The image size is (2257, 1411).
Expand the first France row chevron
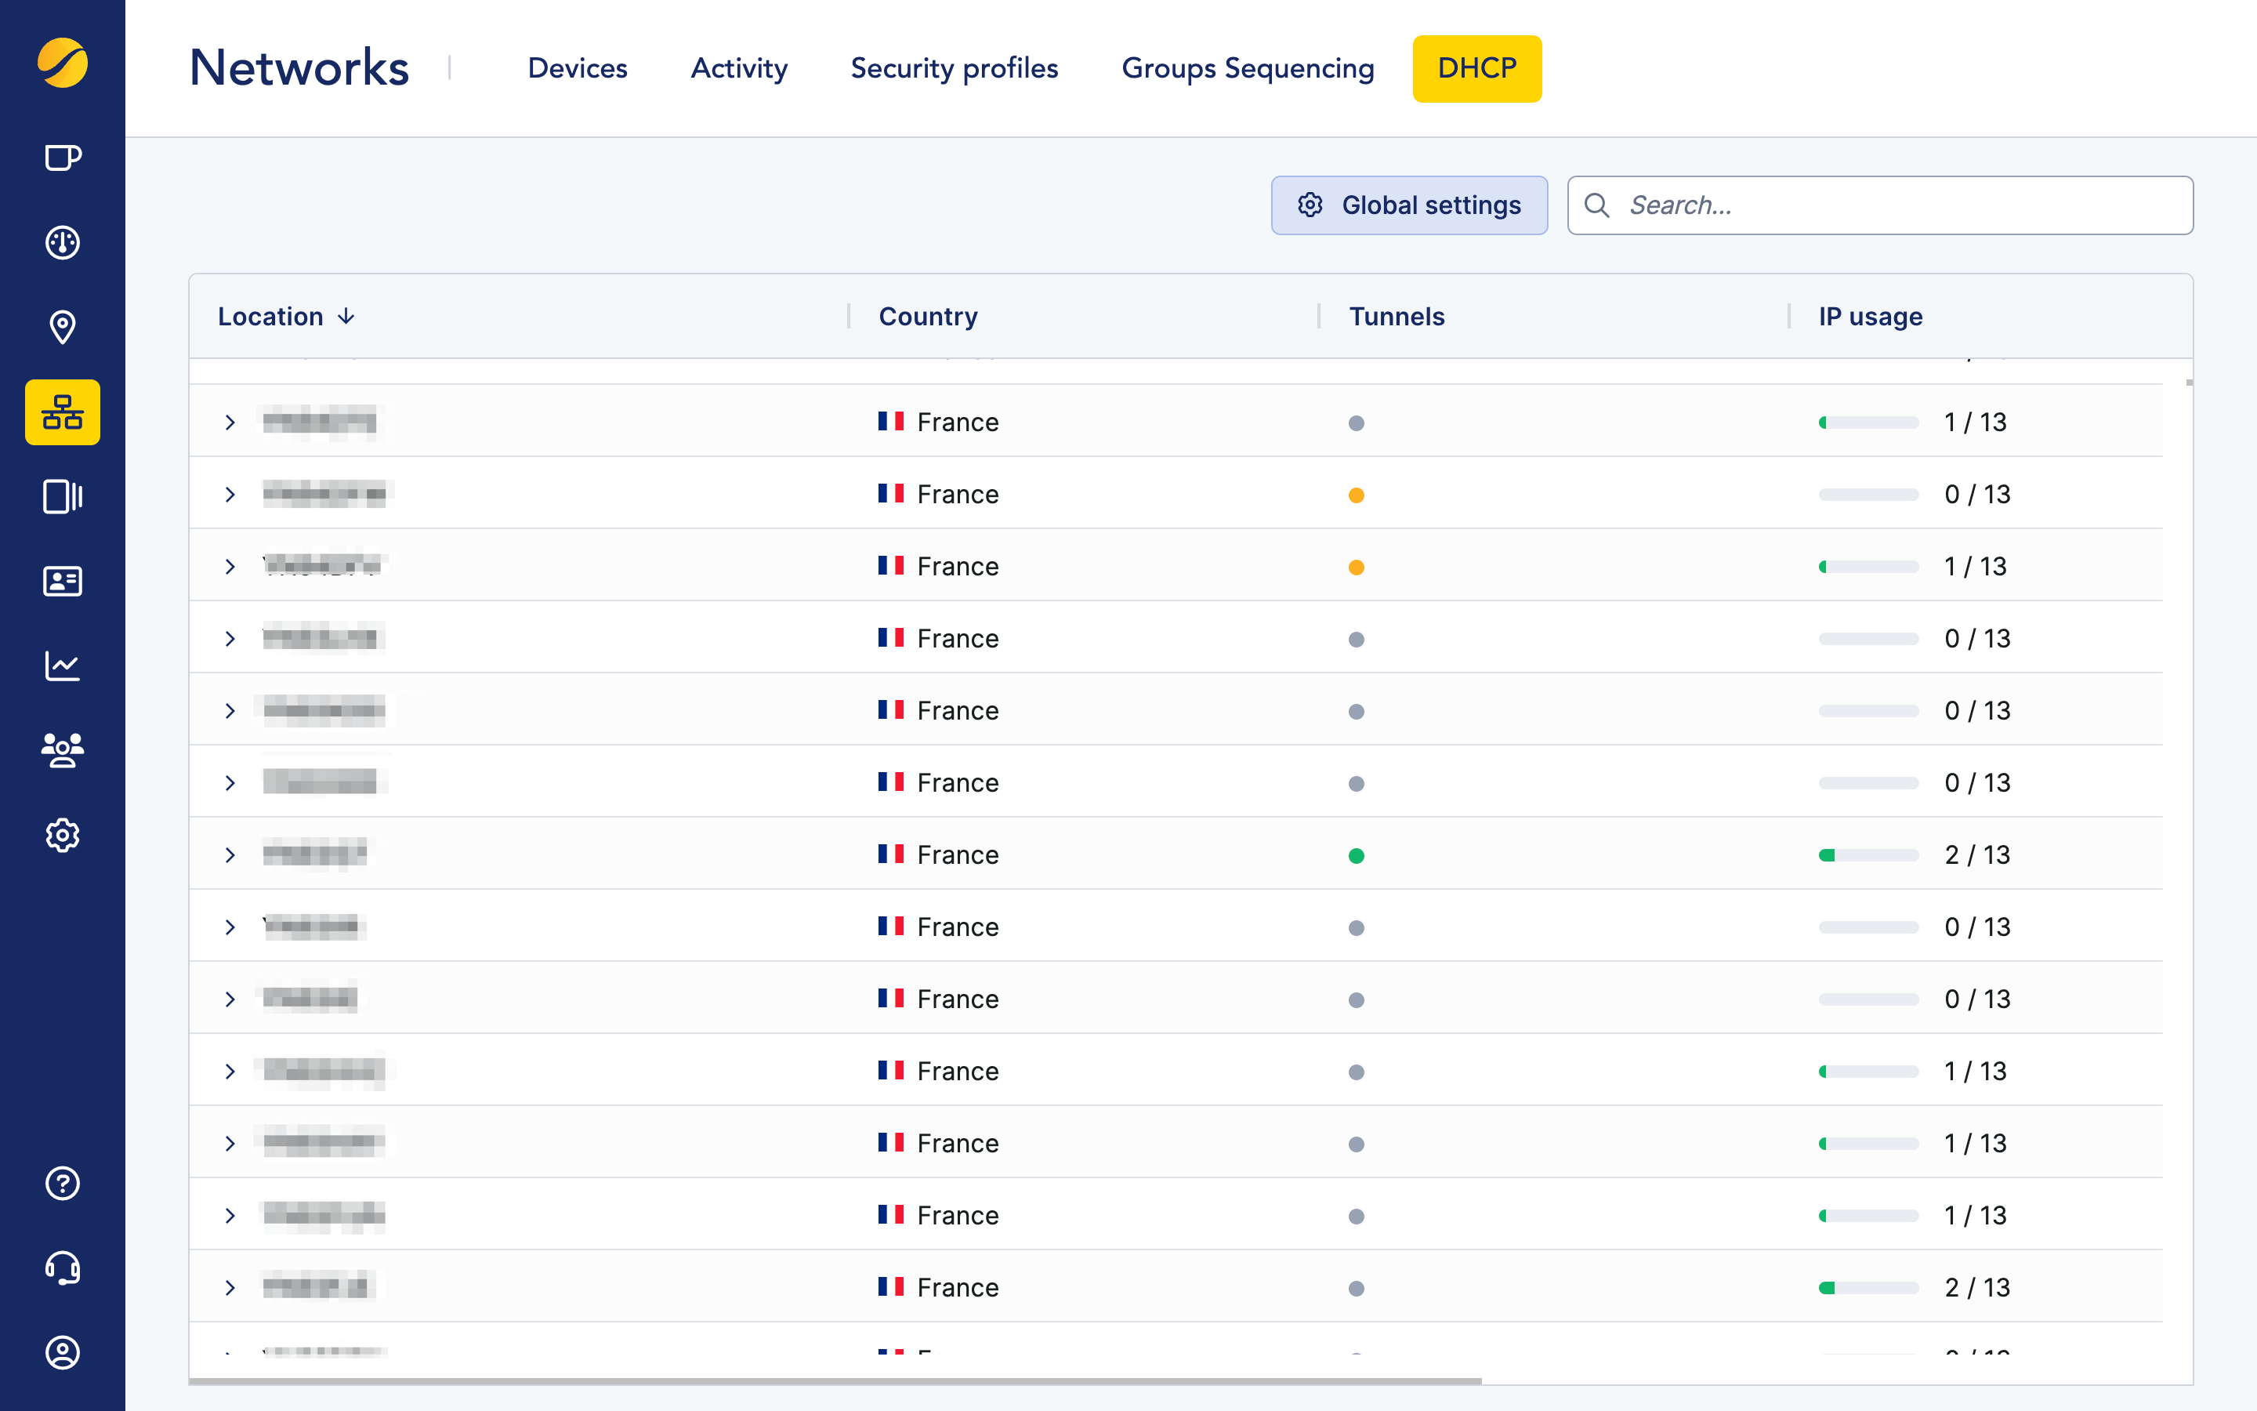pyautogui.click(x=230, y=423)
